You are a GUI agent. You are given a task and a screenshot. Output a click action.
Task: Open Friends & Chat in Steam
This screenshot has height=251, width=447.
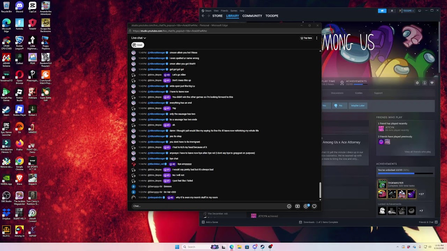(x=428, y=222)
